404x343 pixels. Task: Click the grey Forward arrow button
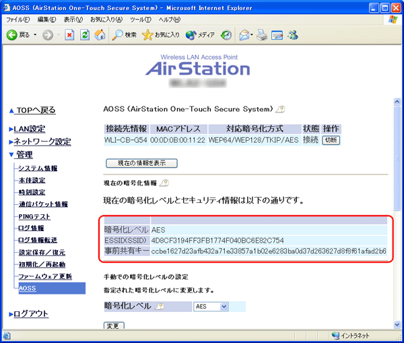pyautogui.click(x=48, y=35)
